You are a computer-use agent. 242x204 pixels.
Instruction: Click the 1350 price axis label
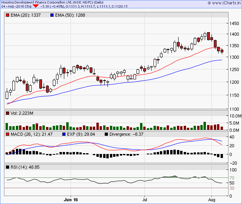[234, 46]
